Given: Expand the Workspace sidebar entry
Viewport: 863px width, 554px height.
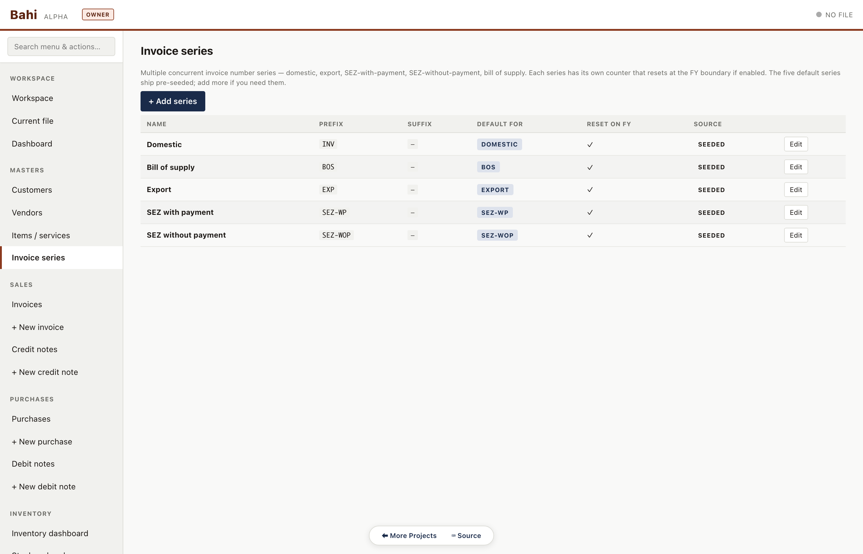Looking at the screenshot, I should 32,98.
